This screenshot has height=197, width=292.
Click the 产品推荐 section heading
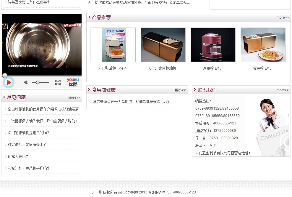point(101,17)
